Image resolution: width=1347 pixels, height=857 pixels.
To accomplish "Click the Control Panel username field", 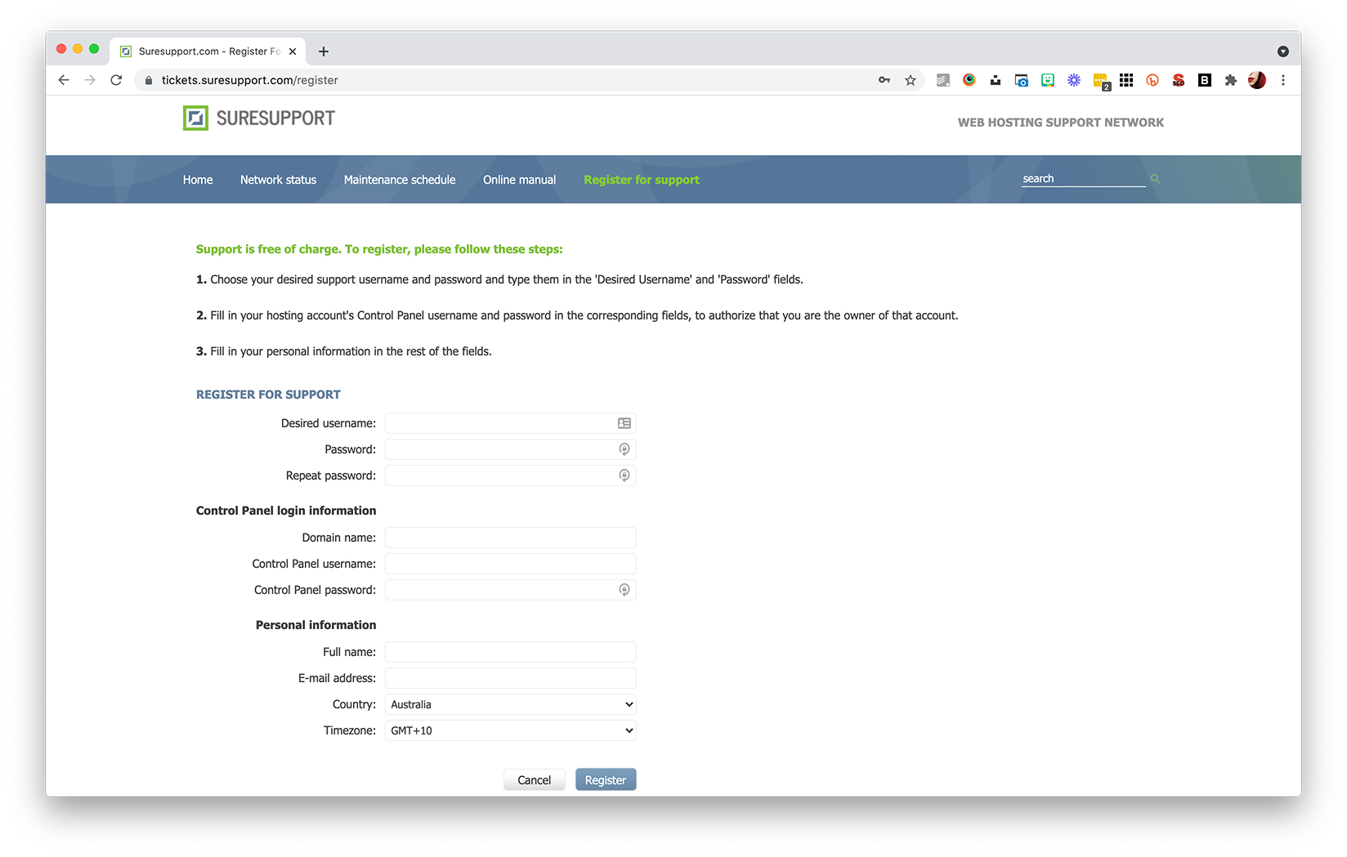I will coord(511,564).
